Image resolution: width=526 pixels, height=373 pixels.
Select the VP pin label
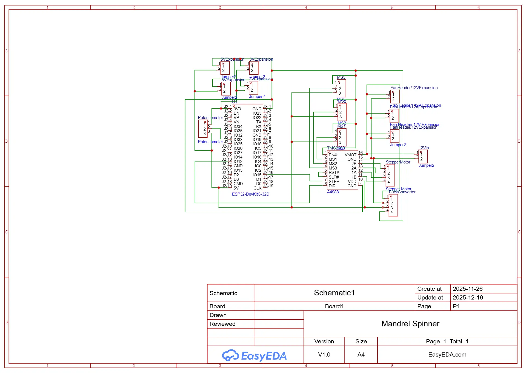(236, 118)
